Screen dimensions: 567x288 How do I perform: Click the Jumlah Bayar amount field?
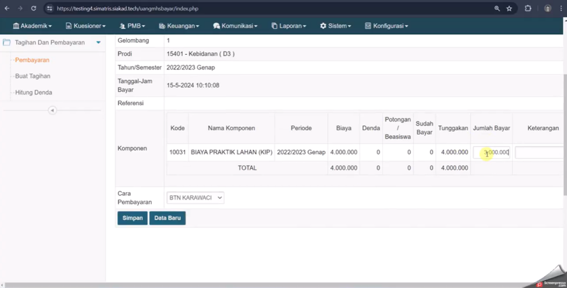491,152
